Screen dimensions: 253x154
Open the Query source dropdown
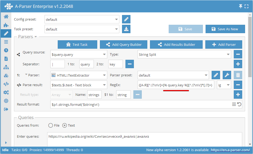click(79, 54)
